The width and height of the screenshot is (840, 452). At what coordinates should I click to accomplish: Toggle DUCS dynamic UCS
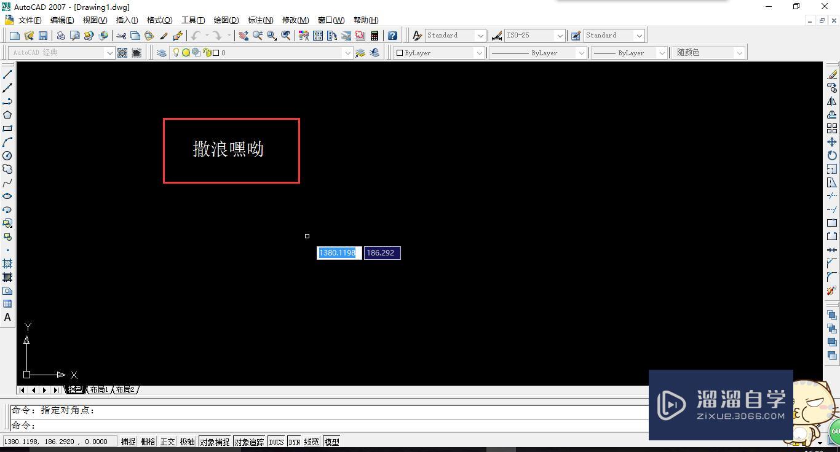[x=276, y=442]
